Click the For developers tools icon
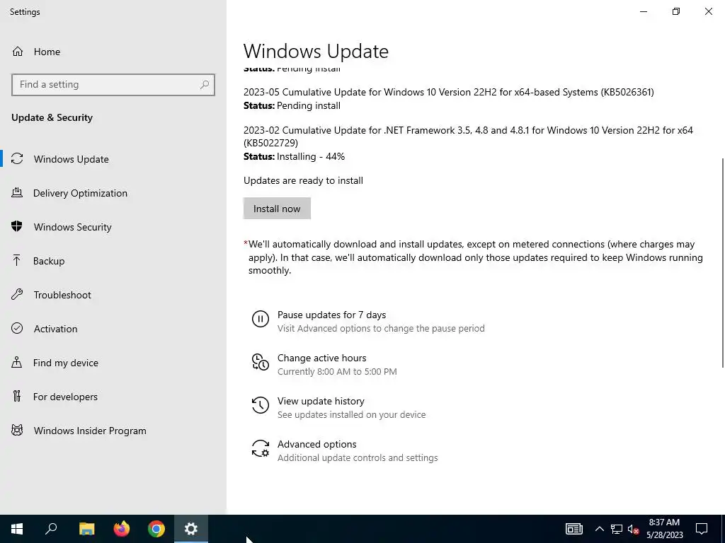The width and height of the screenshot is (725, 543). pos(17,396)
